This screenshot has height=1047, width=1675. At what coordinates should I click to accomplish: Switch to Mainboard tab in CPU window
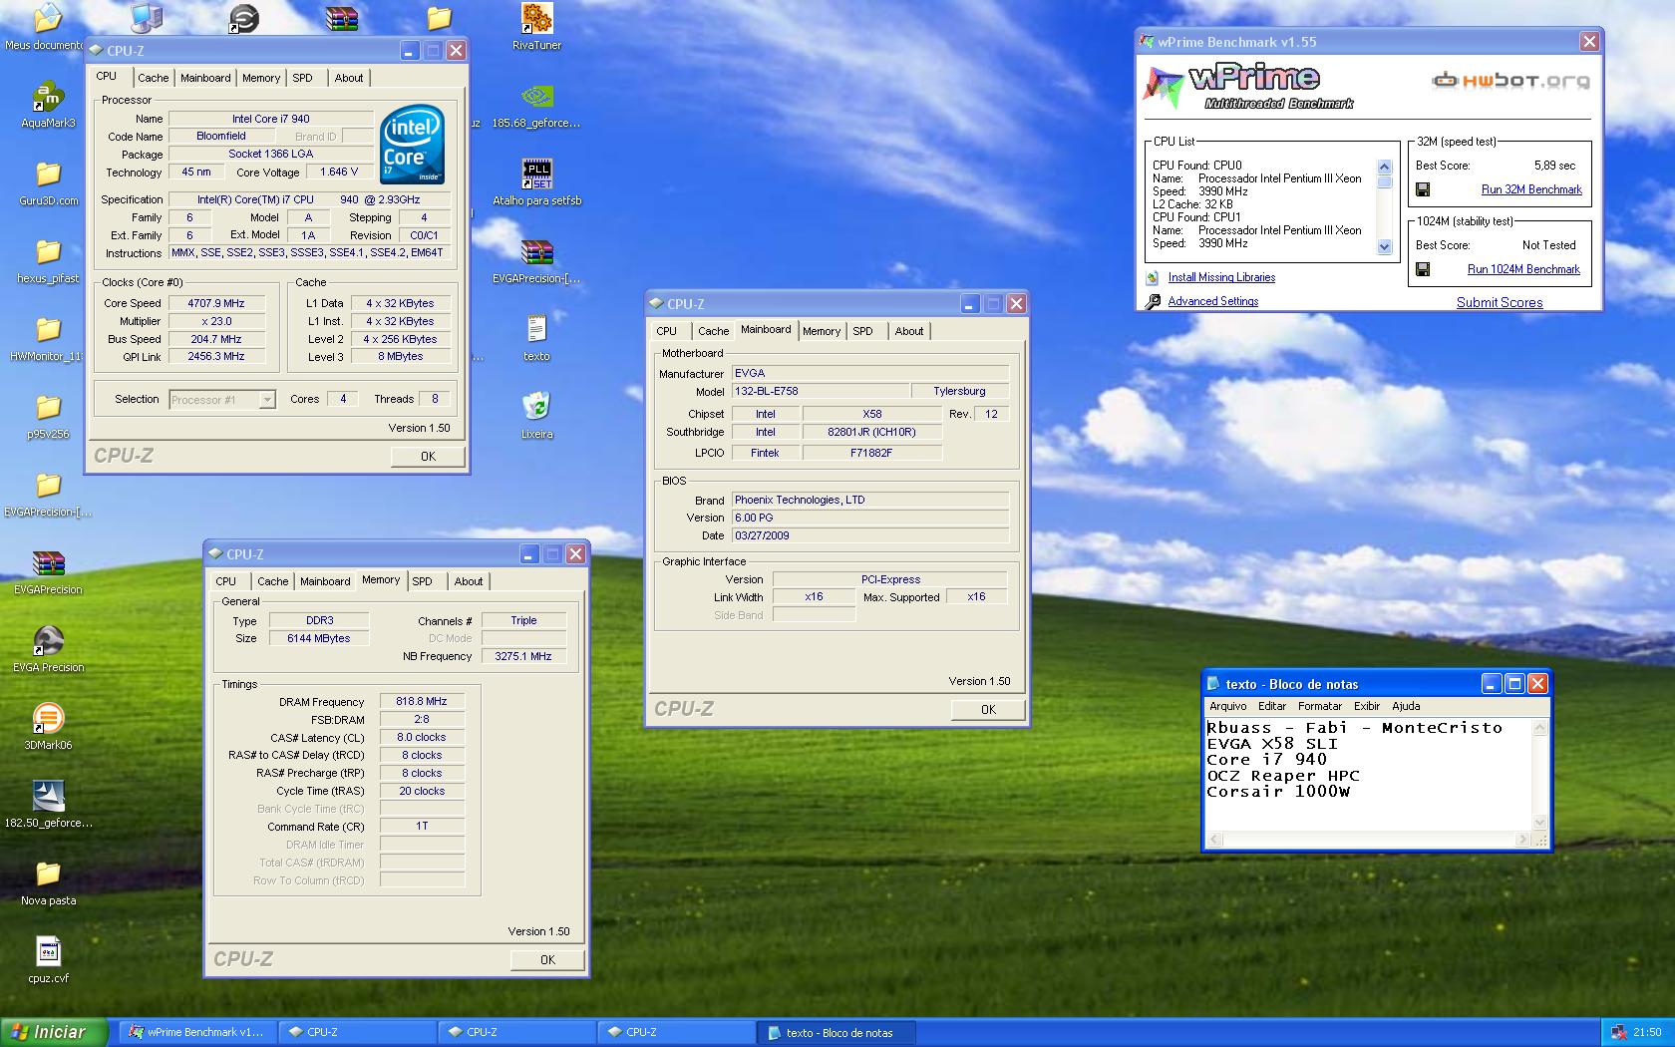pos(205,78)
